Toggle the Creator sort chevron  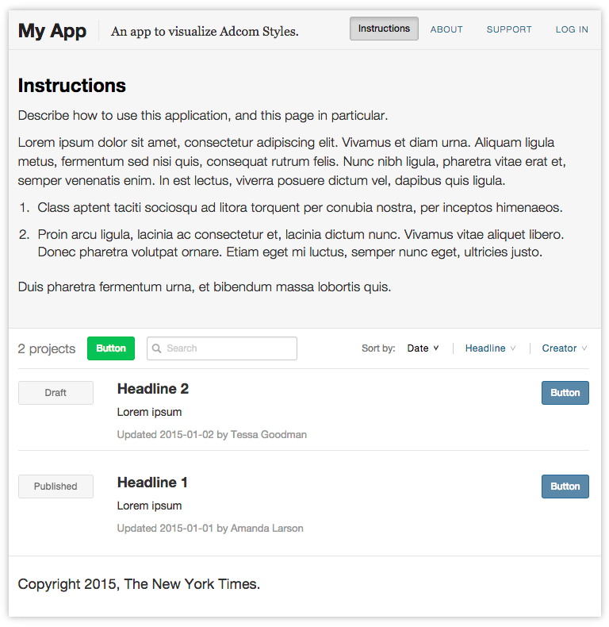(584, 348)
